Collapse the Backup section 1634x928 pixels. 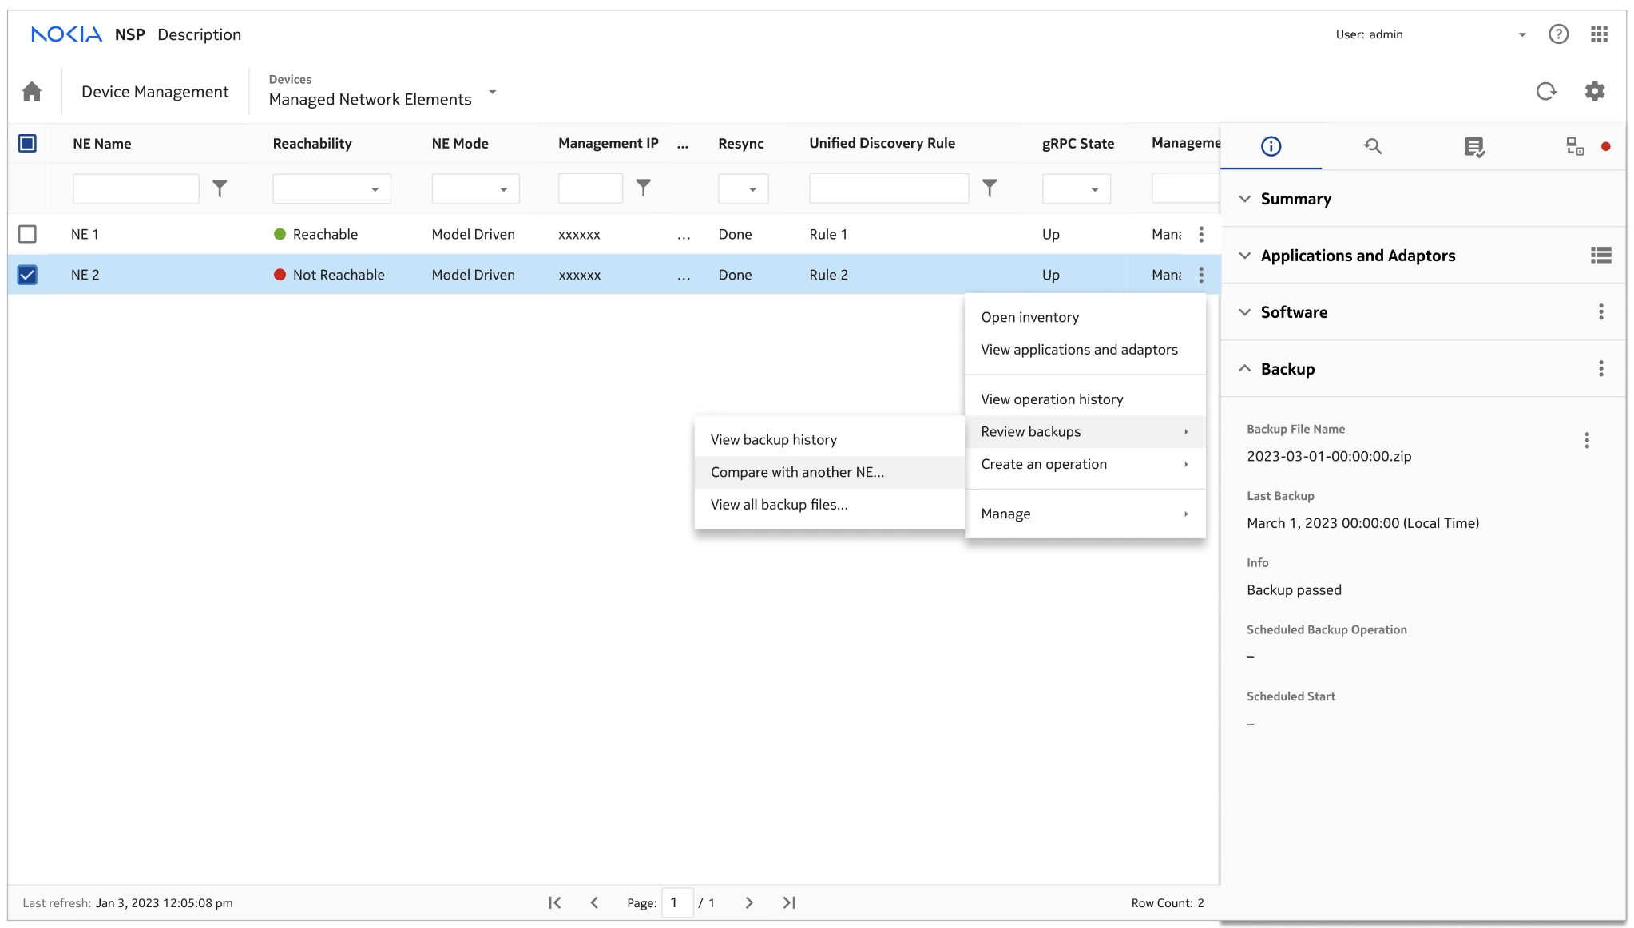pyautogui.click(x=1244, y=368)
